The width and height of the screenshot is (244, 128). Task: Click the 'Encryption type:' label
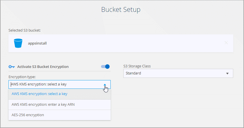click(22, 77)
